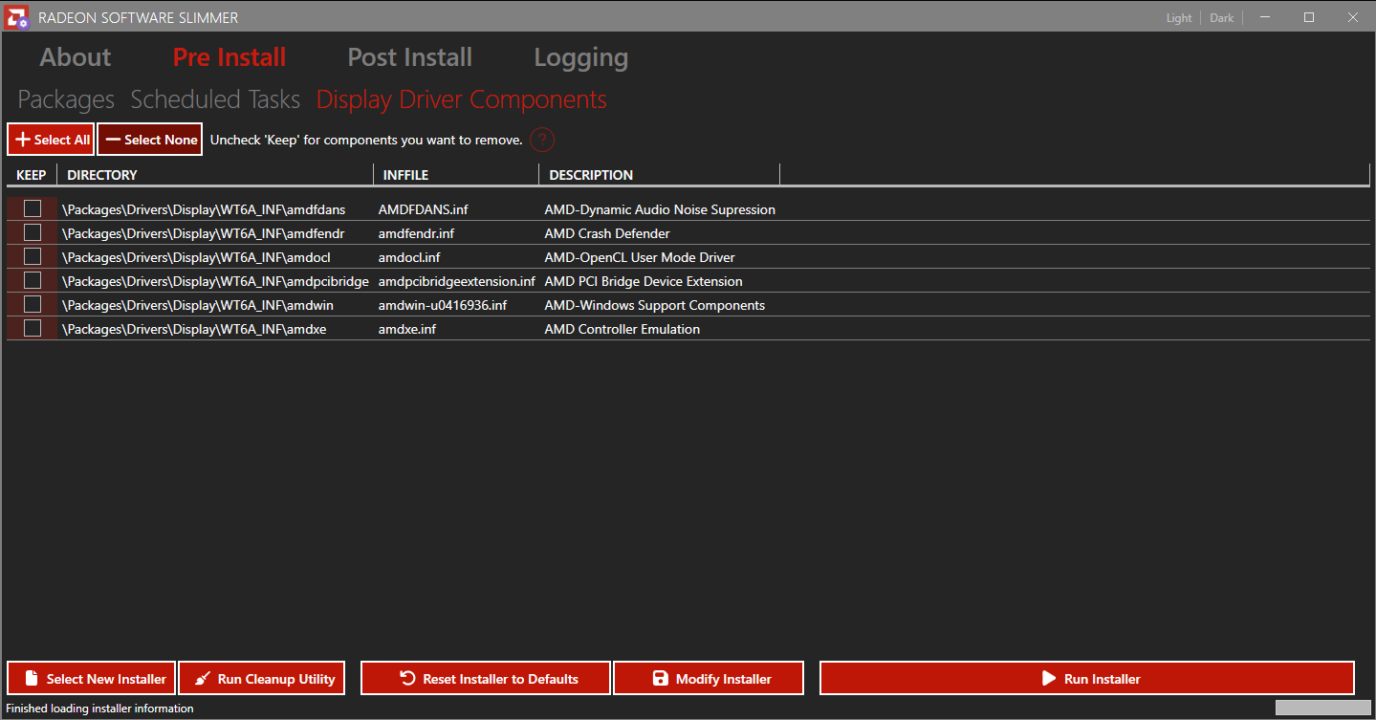
Task: Click the Select None button
Action: 150,140
